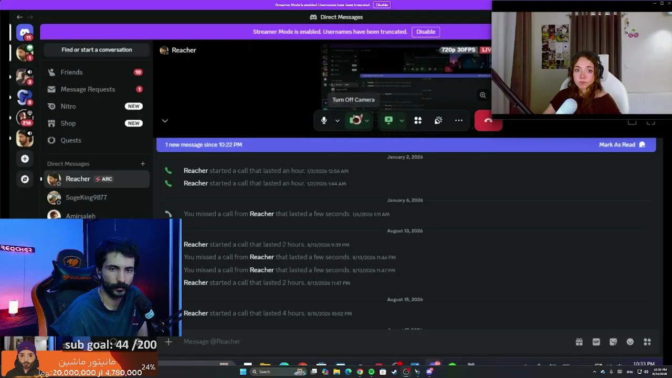Open attachment plus button beside message box
The width and height of the screenshot is (672, 378).
tap(168, 342)
